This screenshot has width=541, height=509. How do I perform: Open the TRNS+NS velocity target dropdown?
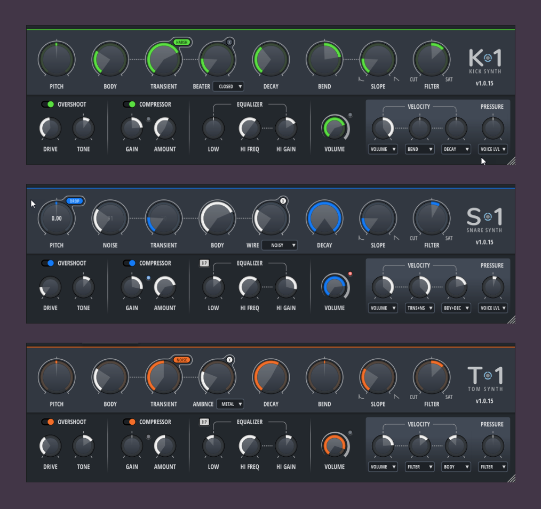pyautogui.click(x=419, y=308)
